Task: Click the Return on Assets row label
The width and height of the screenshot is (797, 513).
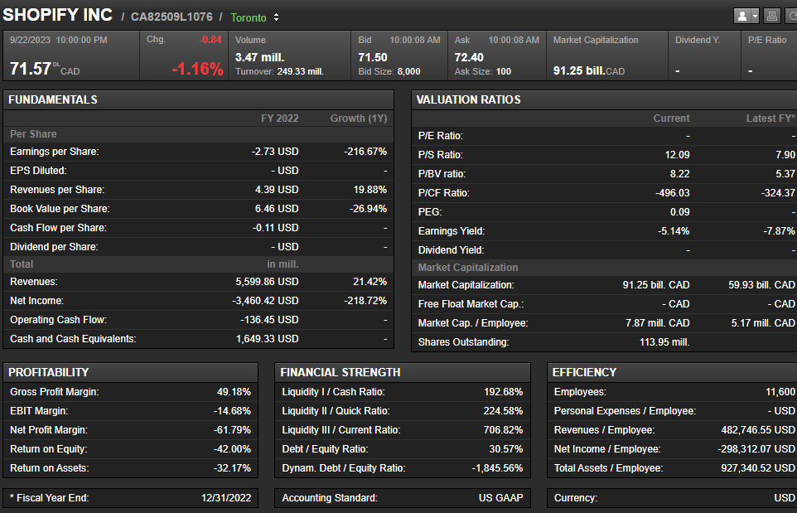Action: pyautogui.click(x=50, y=468)
